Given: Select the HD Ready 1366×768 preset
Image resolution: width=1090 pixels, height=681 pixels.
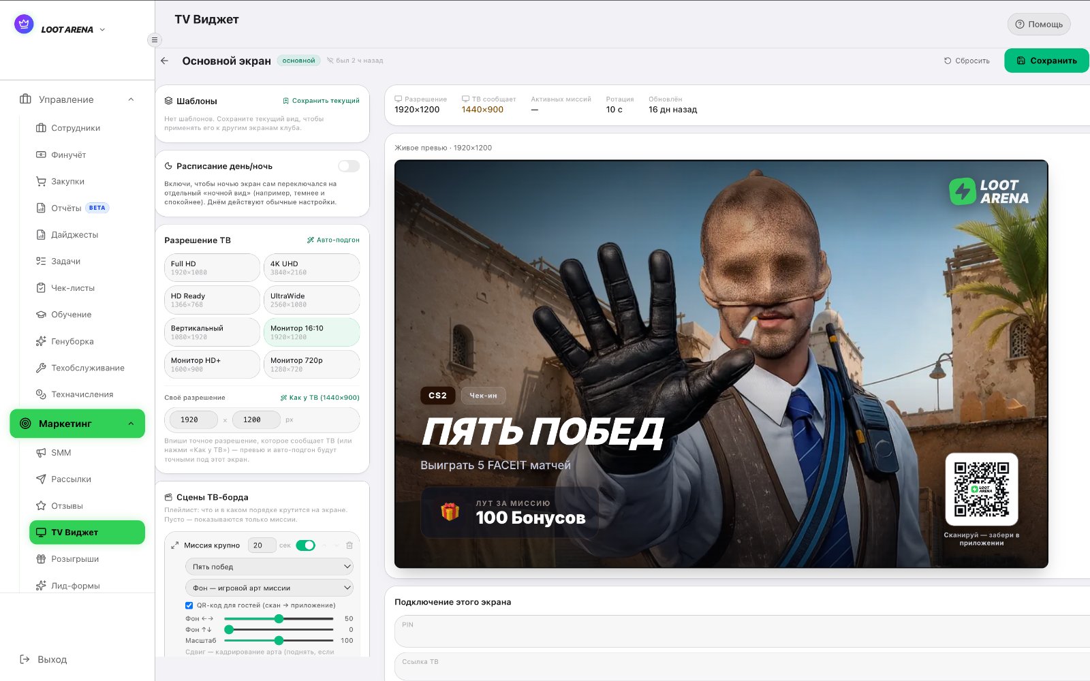Looking at the screenshot, I should click(212, 300).
